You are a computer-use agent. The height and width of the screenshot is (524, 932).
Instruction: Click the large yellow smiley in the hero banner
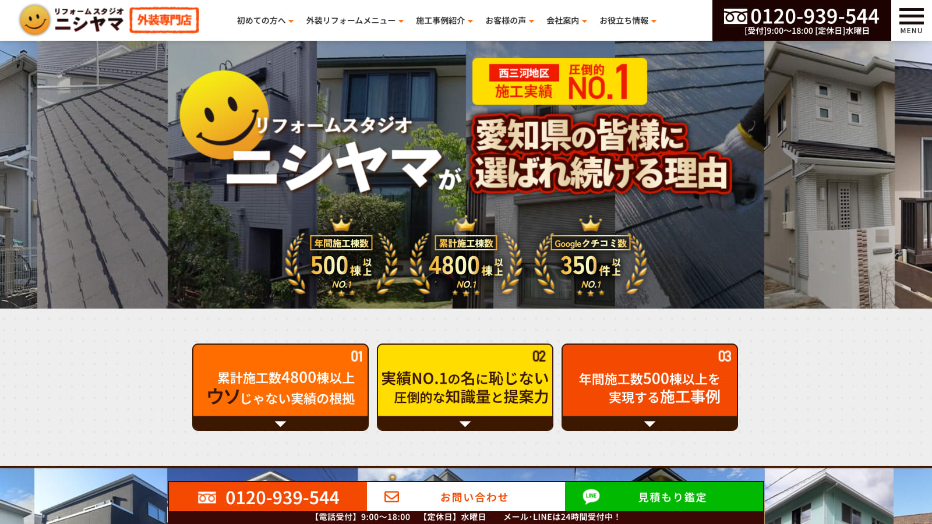tap(224, 115)
